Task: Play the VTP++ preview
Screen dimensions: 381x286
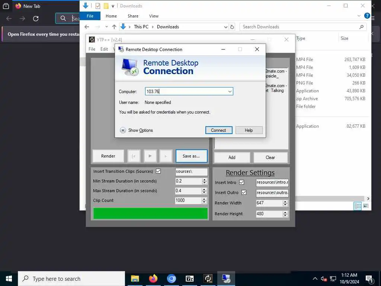Action: tap(150, 156)
